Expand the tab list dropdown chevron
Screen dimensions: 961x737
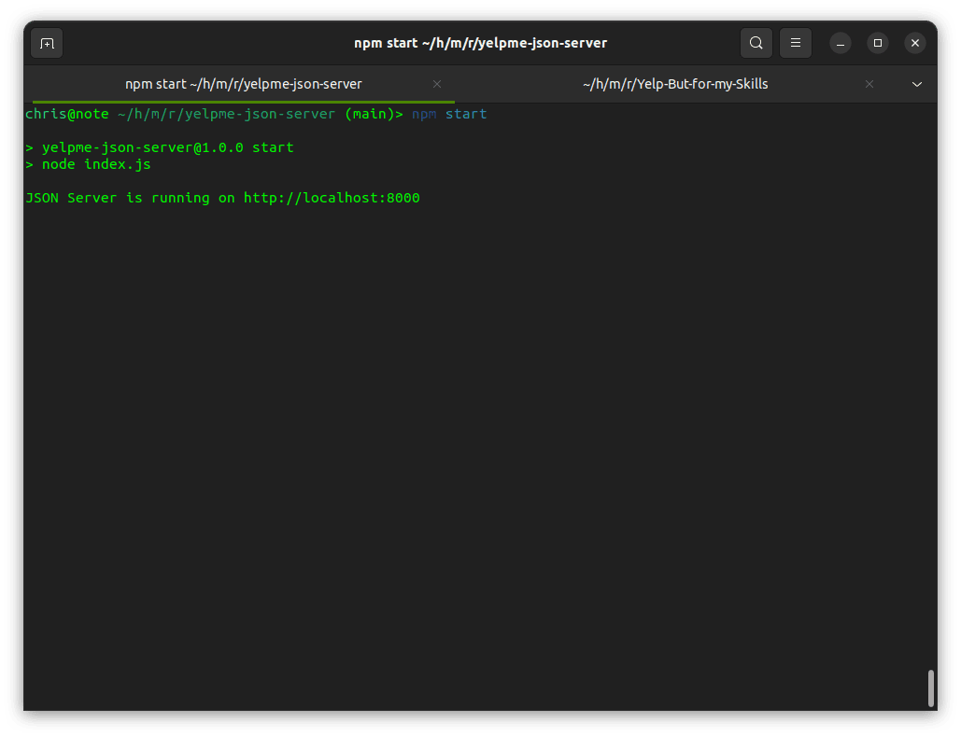point(917,85)
